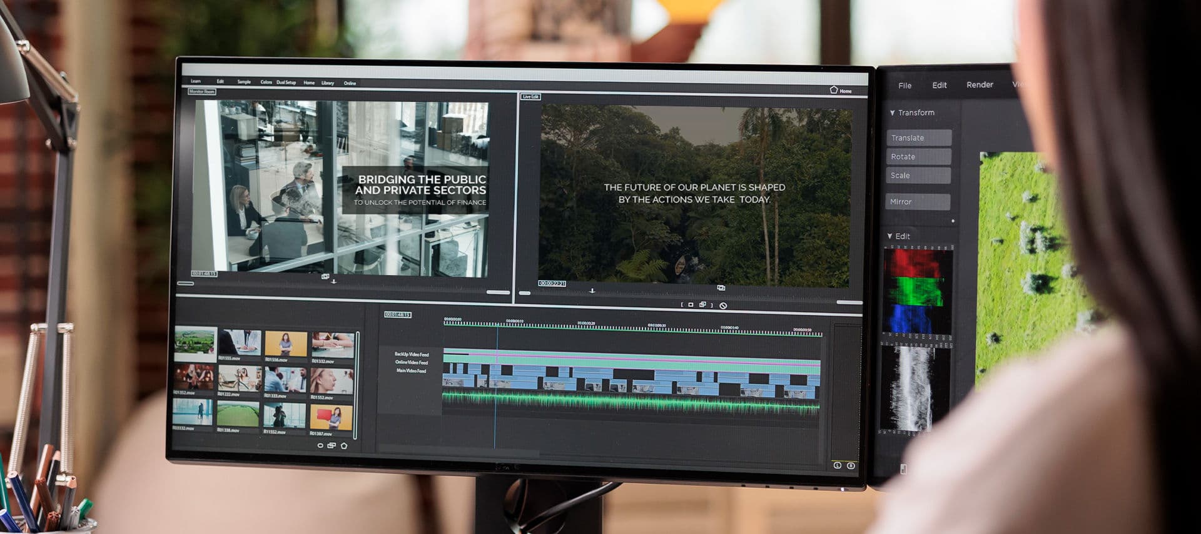Click the R channel button at bottom right
The width and height of the screenshot is (1201, 534).
point(851,465)
